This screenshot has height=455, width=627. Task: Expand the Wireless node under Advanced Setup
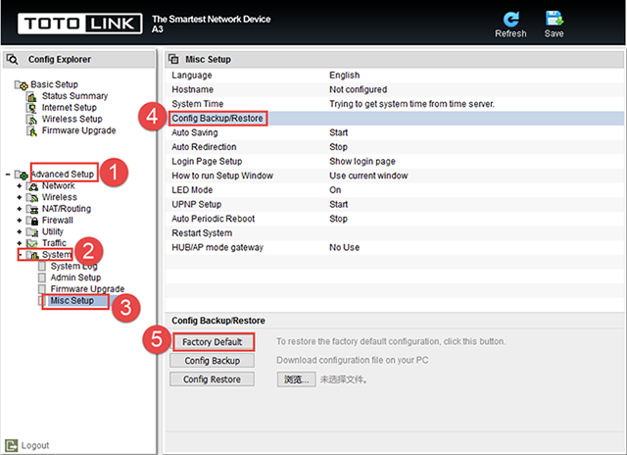pos(20,198)
